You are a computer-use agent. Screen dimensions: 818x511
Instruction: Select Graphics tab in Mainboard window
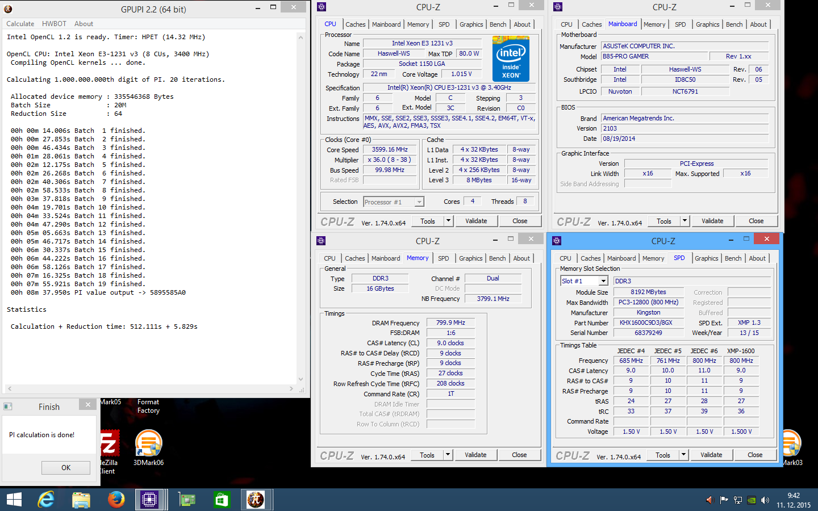[x=708, y=24]
